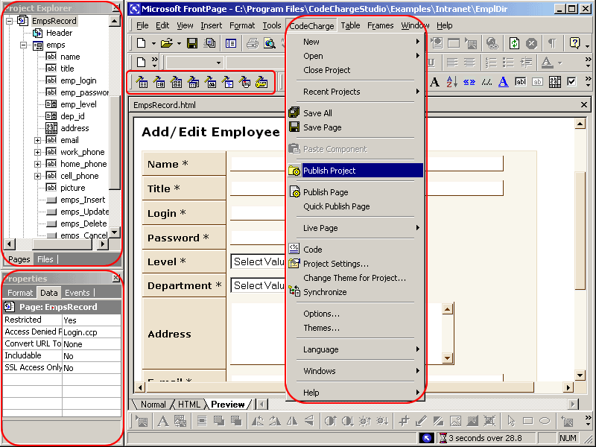This screenshot has width=596, height=447.
Task: Choose Project Settings... from CodeCharge menu
Action: [336, 264]
